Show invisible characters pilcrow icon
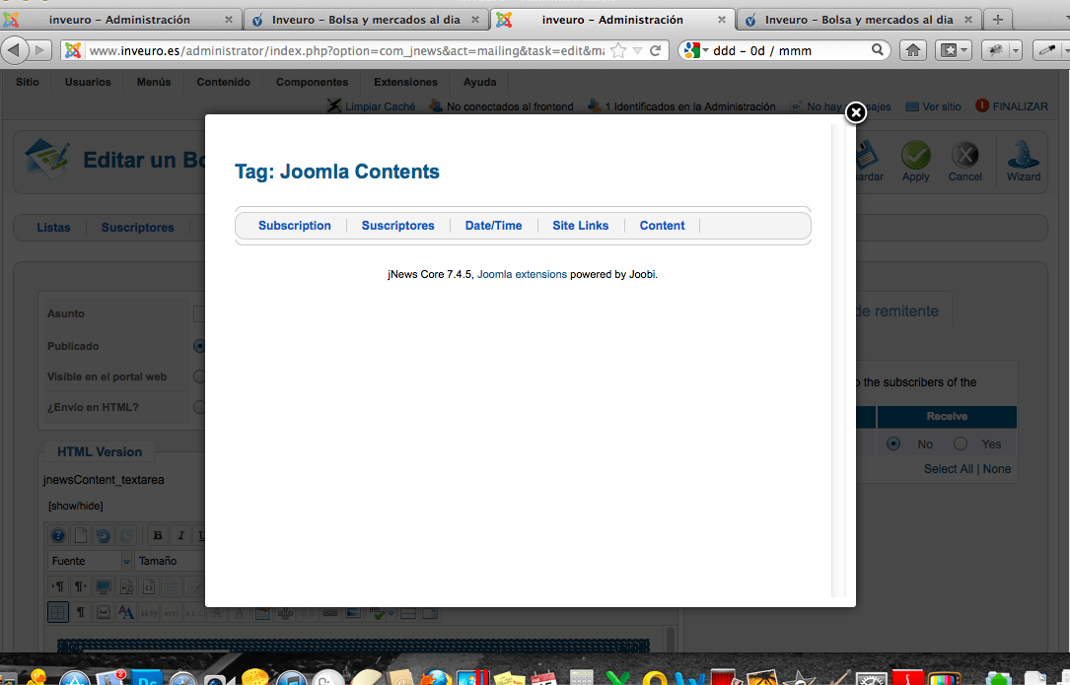 pos(81,612)
